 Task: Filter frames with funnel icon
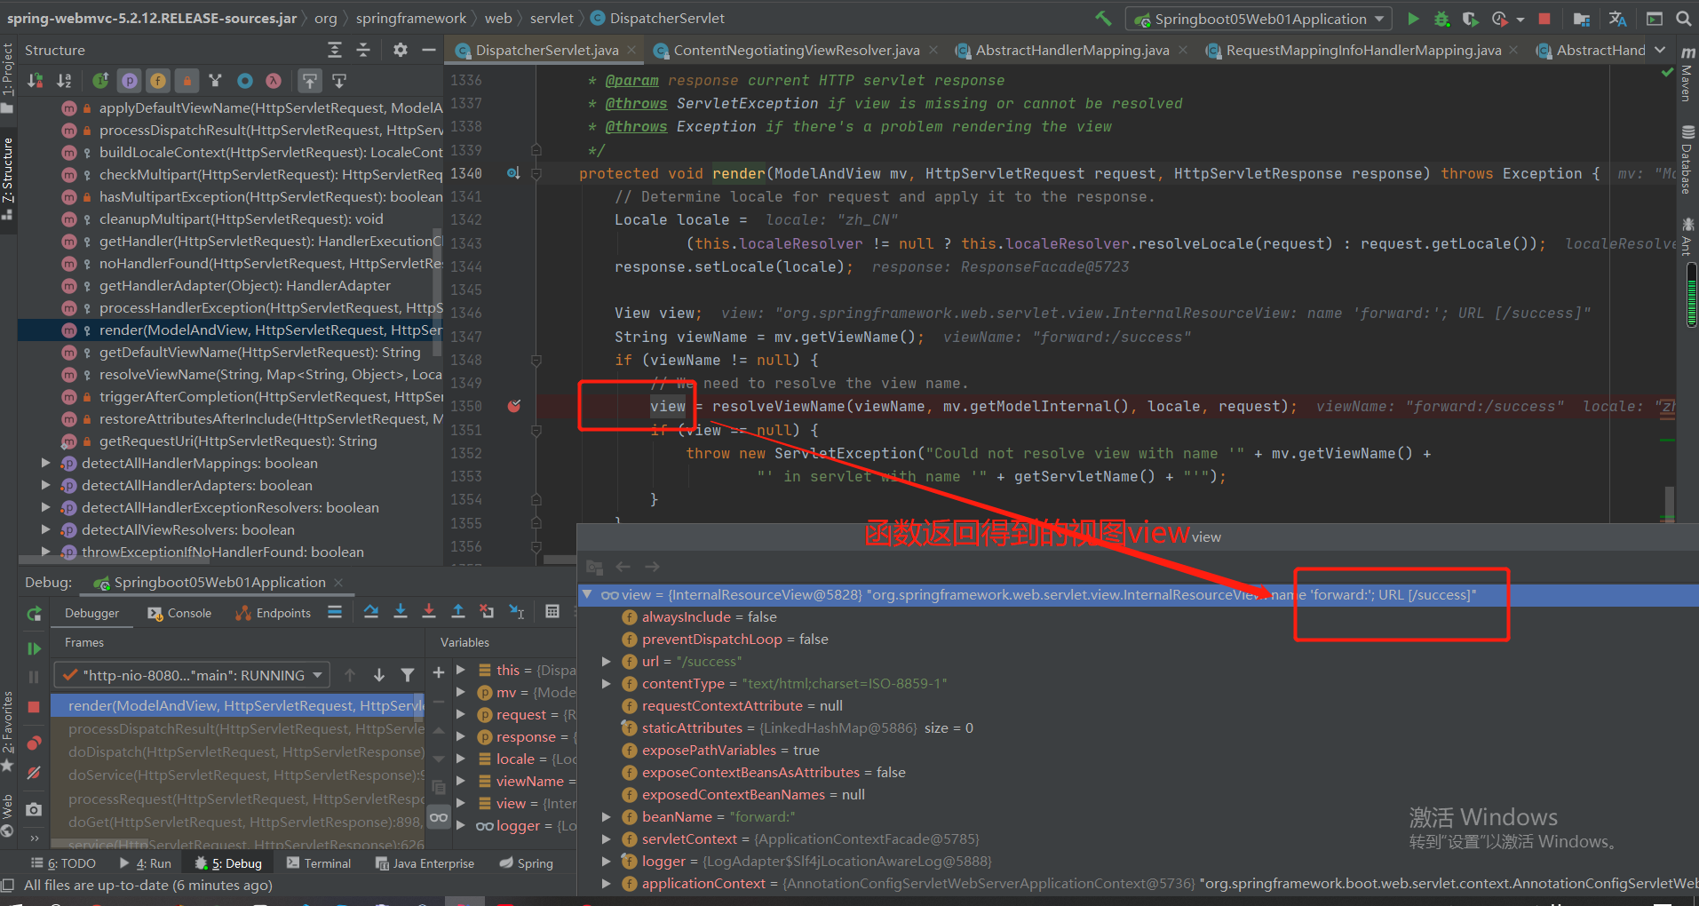click(408, 675)
